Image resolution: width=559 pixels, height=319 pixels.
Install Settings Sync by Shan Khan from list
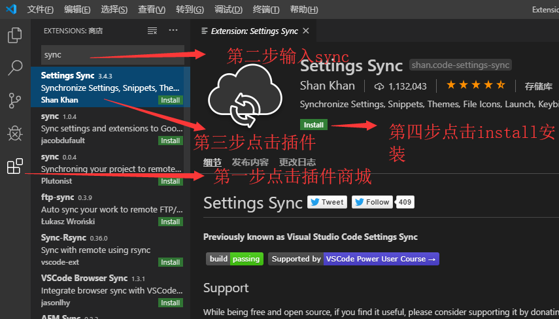pos(171,100)
